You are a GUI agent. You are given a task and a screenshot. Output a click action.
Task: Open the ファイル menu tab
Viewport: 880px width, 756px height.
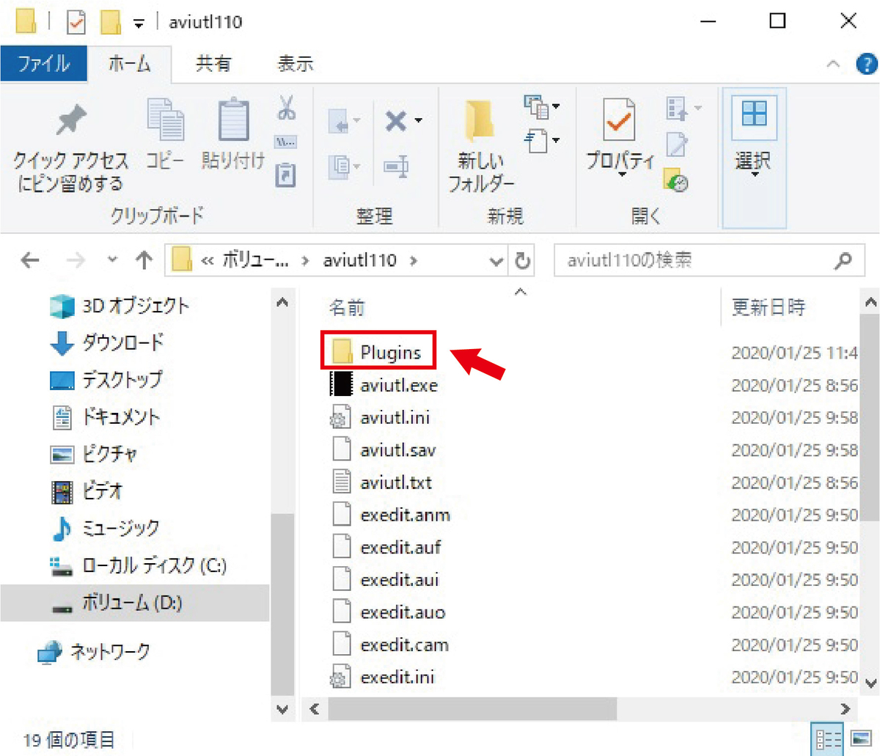pyautogui.click(x=43, y=64)
